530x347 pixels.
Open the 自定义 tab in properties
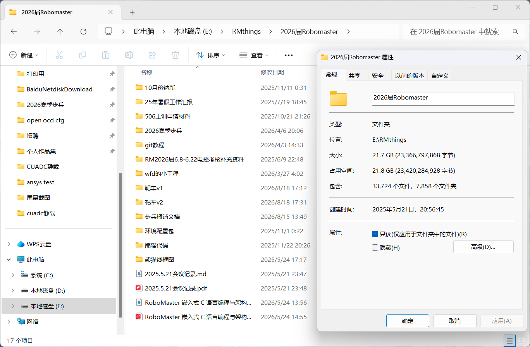[x=440, y=76]
